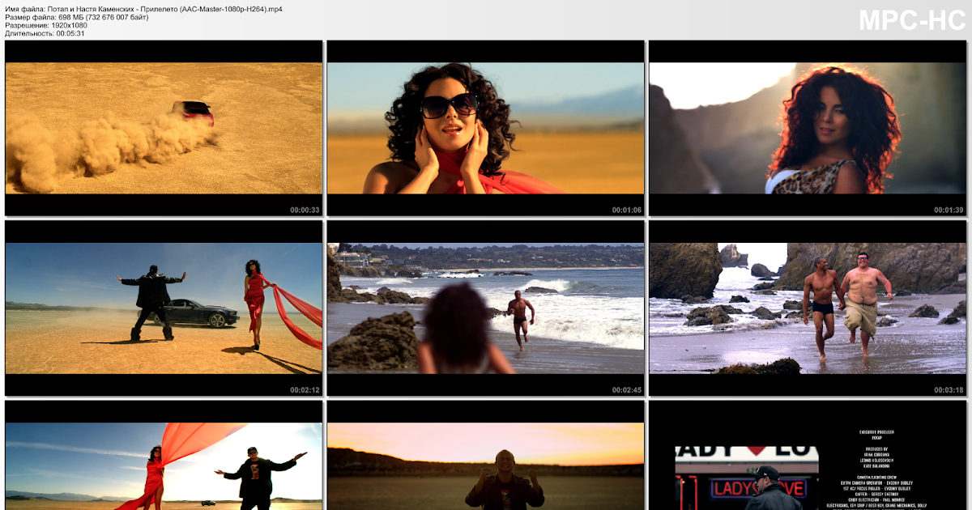Open the thumbnail stamped 00:02:45
Screen dimensions: 972x510
485,308
